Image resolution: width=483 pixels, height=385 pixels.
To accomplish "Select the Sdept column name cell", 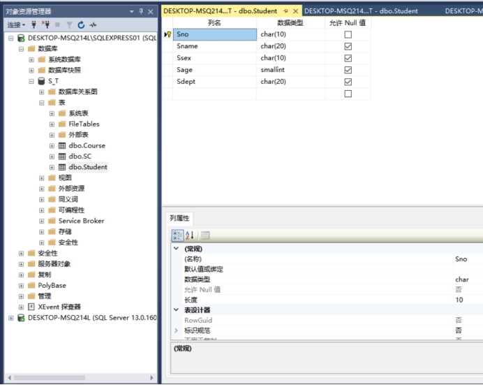I will [x=215, y=82].
